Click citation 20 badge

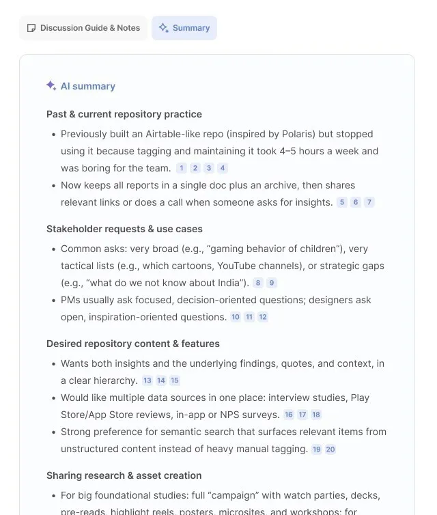(x=330, y=449)
